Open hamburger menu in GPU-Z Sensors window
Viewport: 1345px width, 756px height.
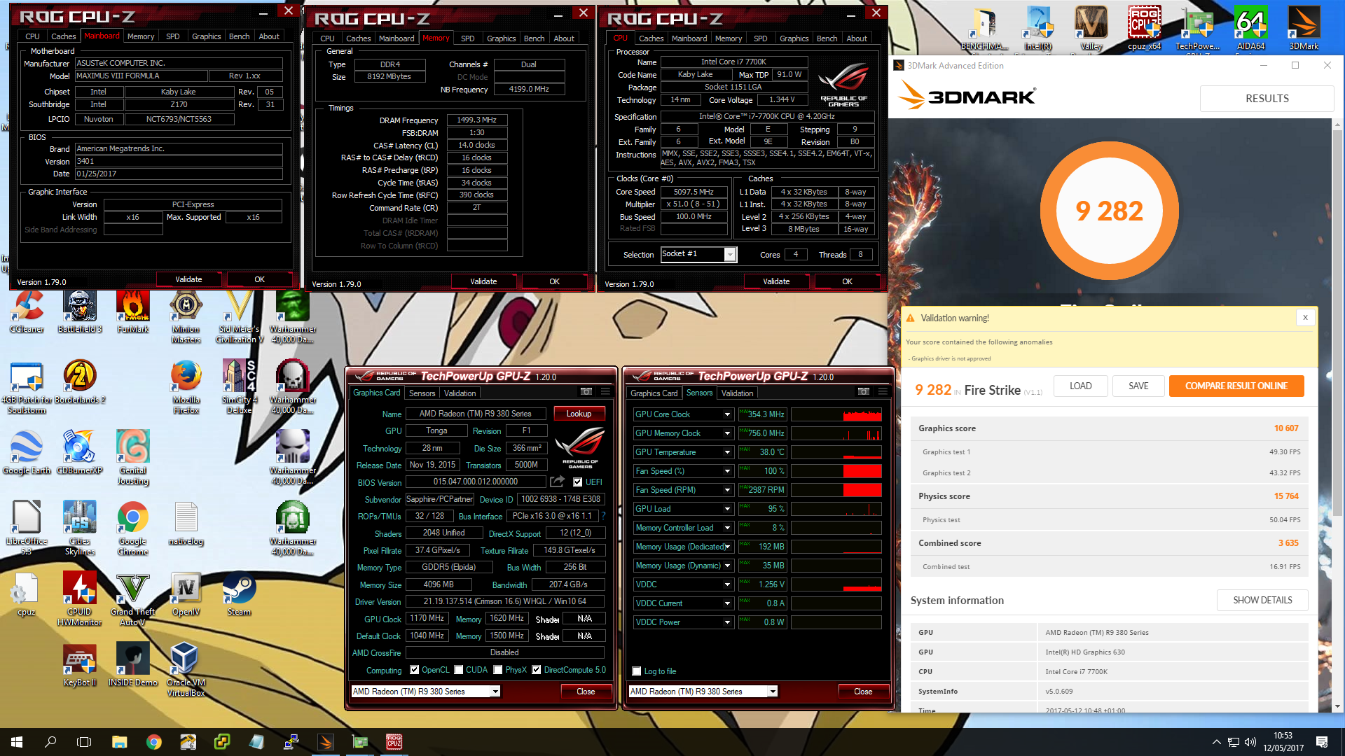coord(883,391)
